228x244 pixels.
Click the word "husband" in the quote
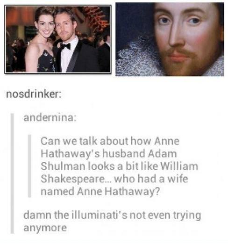point(124,153)
